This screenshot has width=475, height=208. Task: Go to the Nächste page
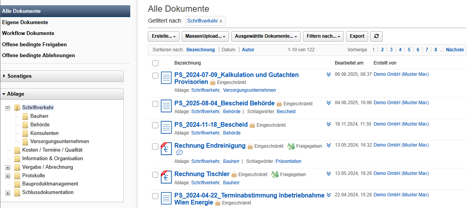pos(455,50)
